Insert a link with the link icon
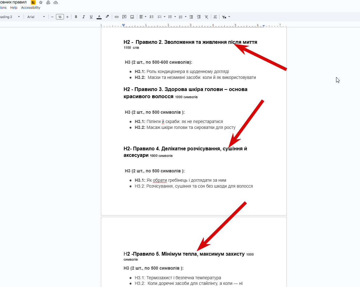The width and height of the screenshot is (360, 287). pyautogui.click(x=116, y=17)
